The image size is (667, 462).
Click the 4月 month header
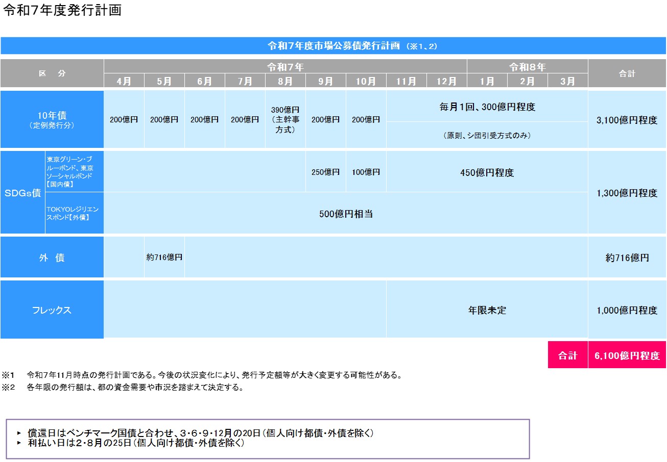pos(123,81)
